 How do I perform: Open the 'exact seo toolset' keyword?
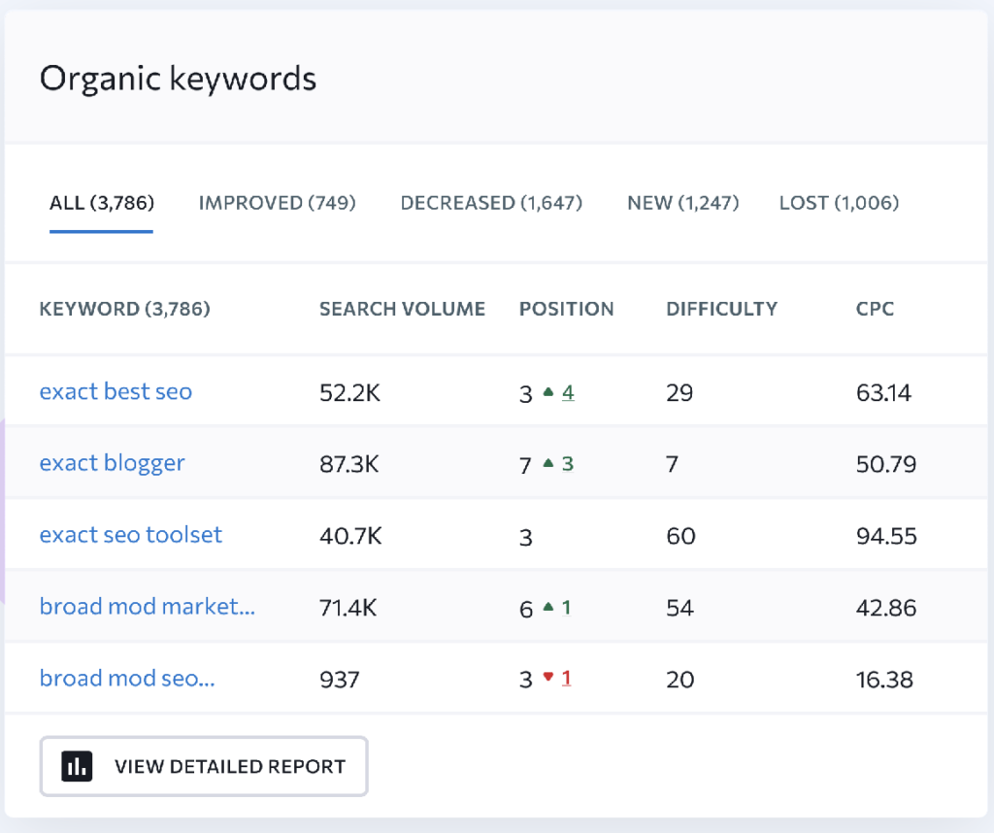[131, 535]
